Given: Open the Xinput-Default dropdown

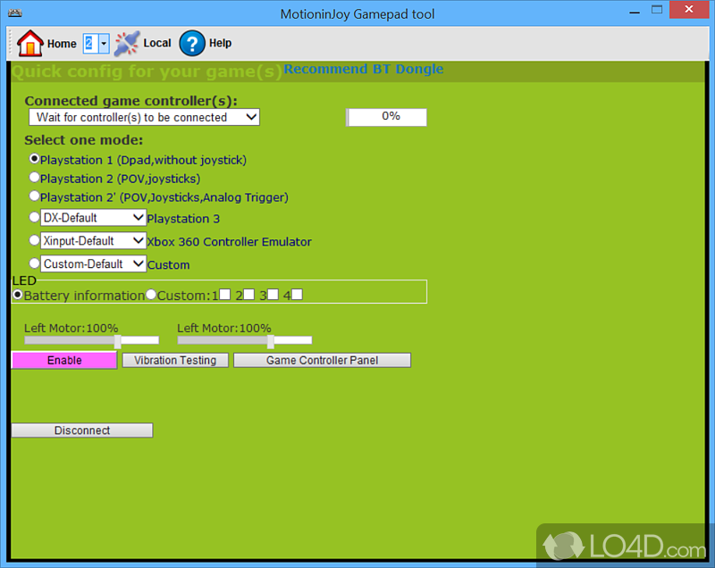Looking at the screenshot, I should (93, 240).
